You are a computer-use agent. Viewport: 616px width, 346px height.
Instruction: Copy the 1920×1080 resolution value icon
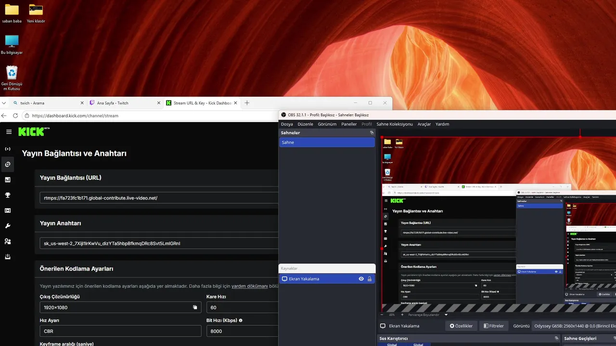click(195, 308)
